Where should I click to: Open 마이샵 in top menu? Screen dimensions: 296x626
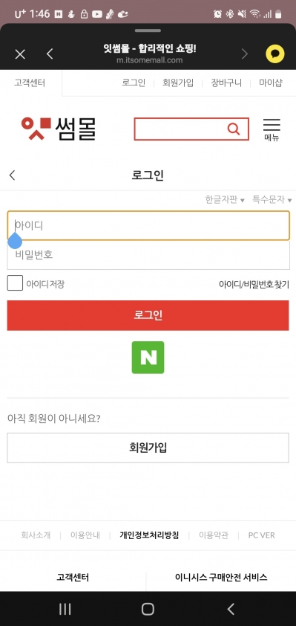tap(271, 83)
